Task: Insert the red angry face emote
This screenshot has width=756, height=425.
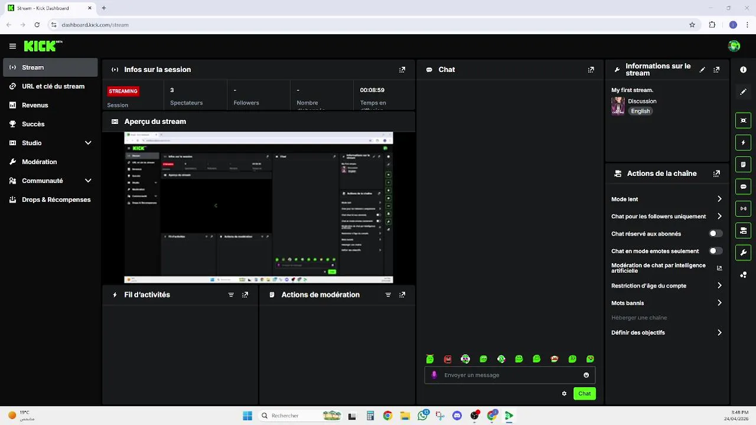Action: (x=448, y=359)
